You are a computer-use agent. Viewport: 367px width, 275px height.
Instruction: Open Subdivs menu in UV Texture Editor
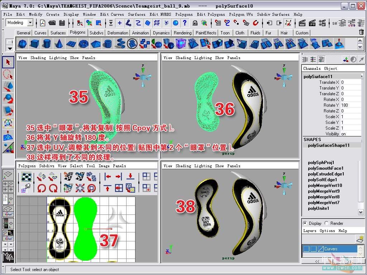(47, 166)
